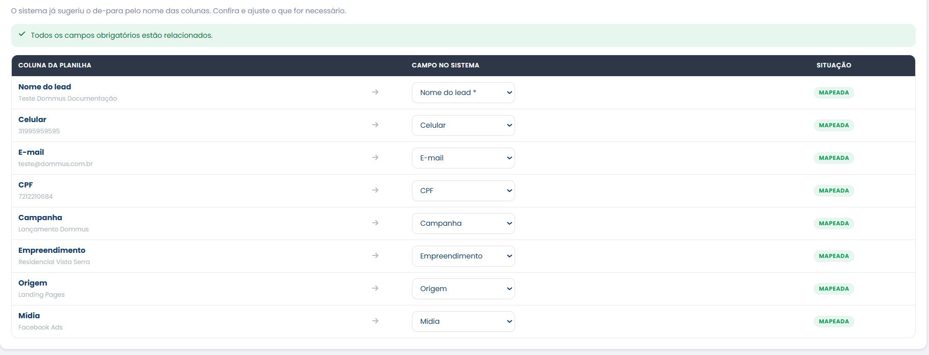Click the arrow icon in the CPF row
Screen dimensions: 929x355
375,190
